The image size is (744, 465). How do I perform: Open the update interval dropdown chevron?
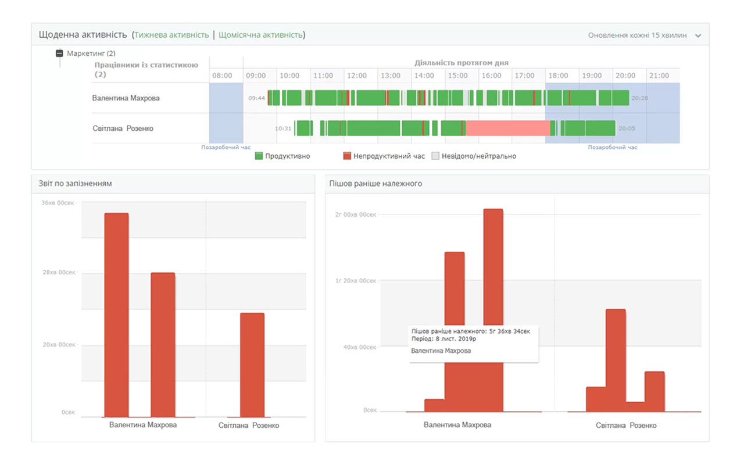698,35
